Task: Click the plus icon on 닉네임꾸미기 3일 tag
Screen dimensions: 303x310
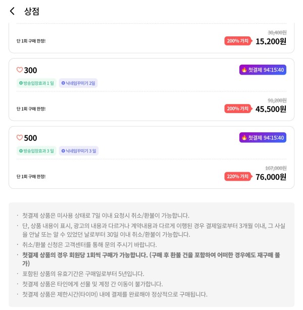Action: coord(63,151)
